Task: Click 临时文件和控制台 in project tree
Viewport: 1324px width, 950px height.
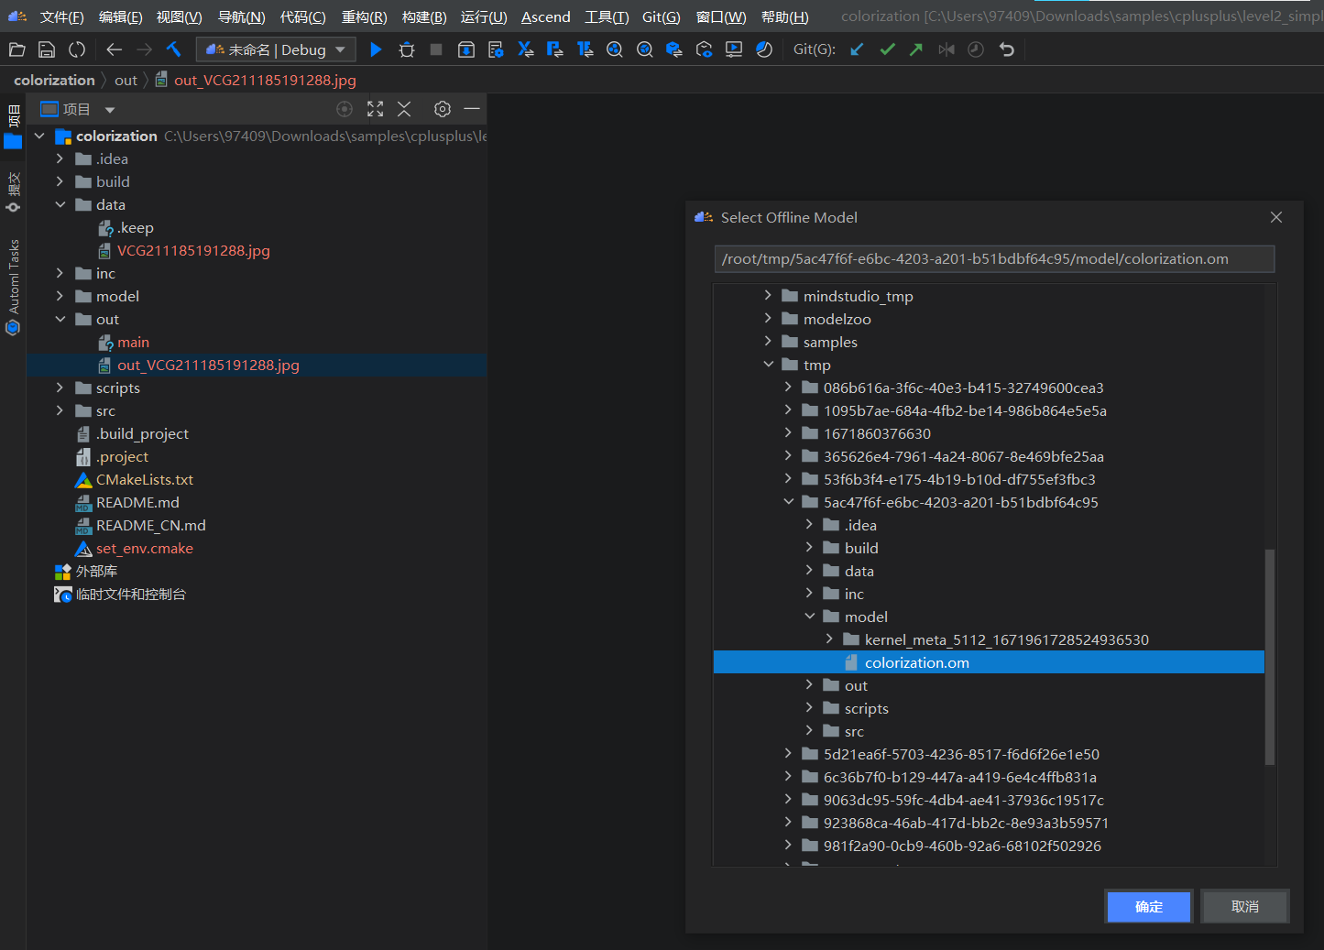Action: (130, 594)
